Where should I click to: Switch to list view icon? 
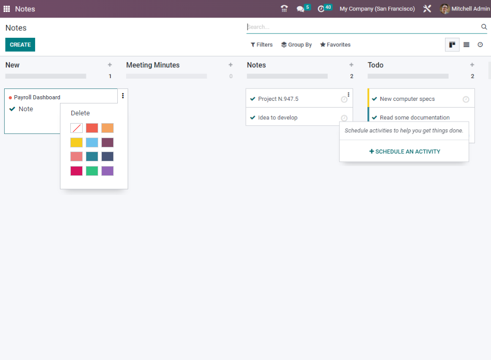coord(466,45)
